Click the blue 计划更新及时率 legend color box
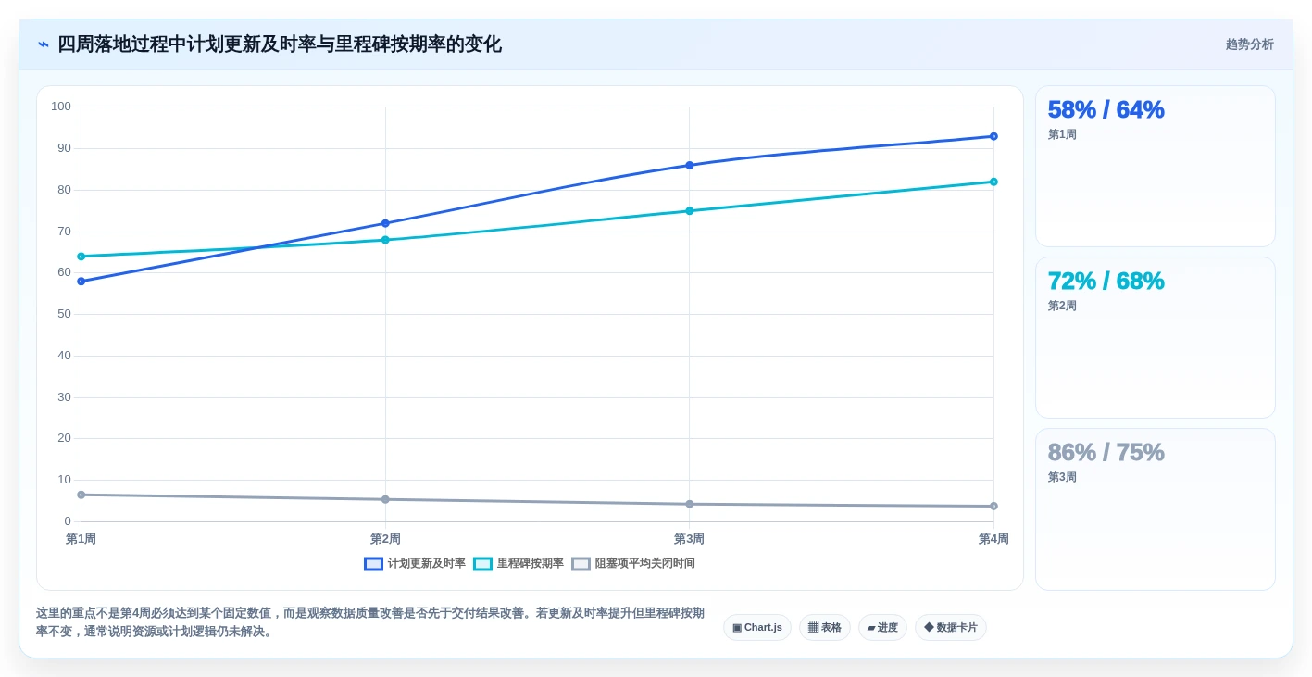1312x677 pixels. coord(373,564)
